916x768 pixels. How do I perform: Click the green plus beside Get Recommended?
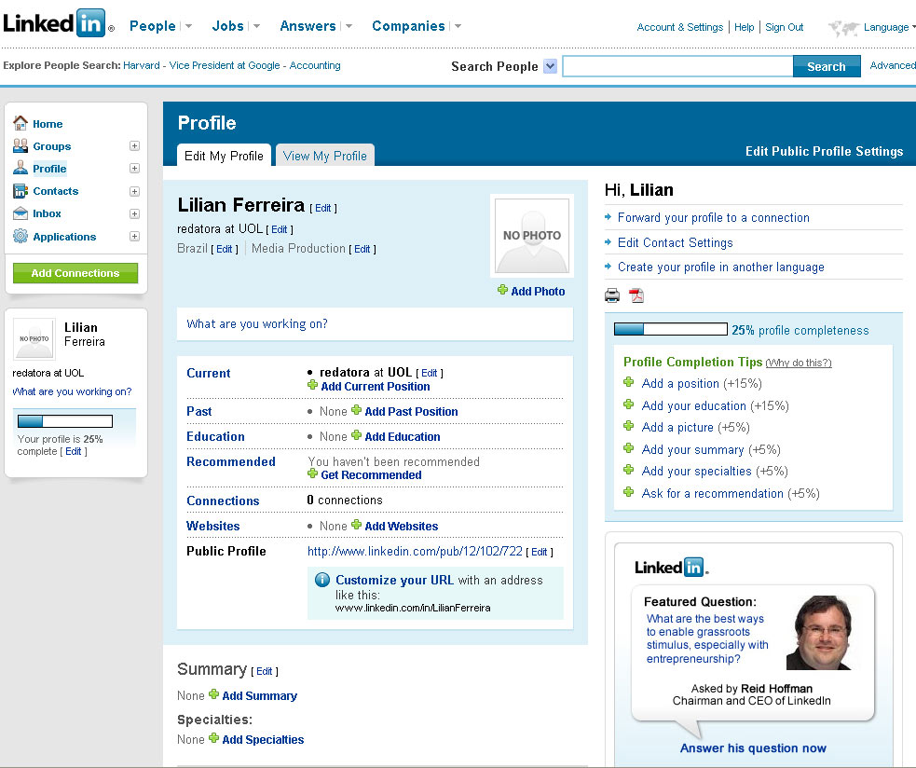tap(312, 474)
